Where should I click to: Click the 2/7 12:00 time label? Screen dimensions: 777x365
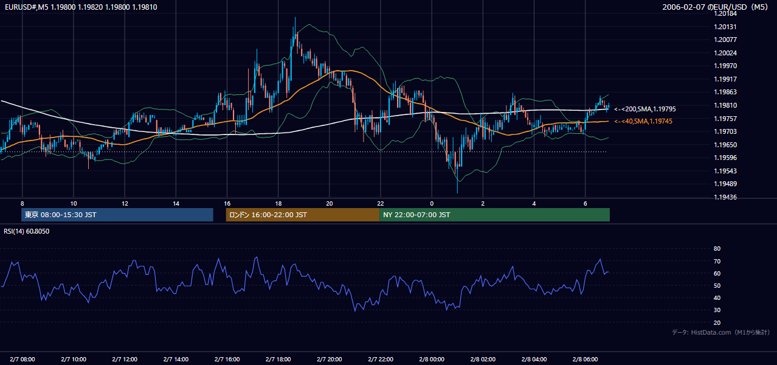tap(125, 359)
